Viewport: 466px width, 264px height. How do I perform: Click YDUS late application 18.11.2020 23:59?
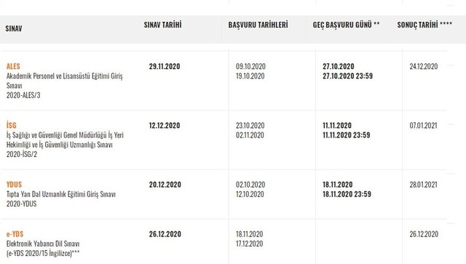(347, 194)
